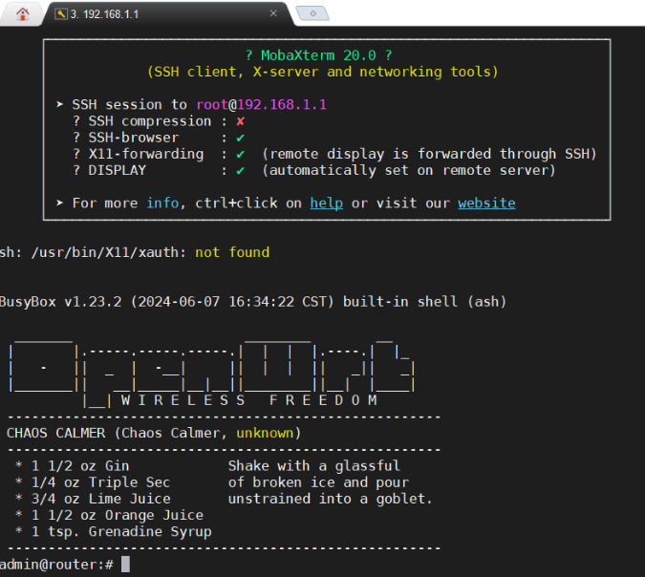Screen dimensions: 645x577
Task: Click the green check beside SSH-browser
Action: [x=240, y=138]
